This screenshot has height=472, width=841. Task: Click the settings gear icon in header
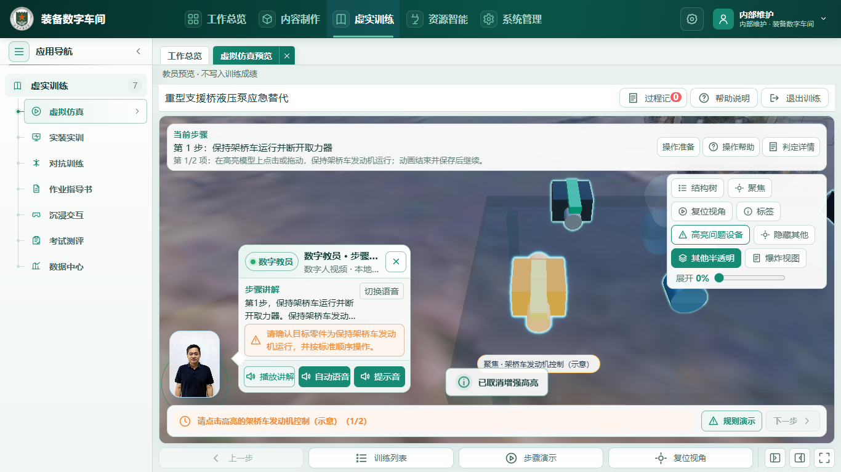click(692, 19)
